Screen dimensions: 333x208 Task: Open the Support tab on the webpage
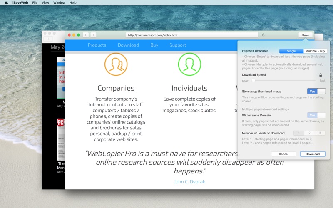[x=178, y=45]
